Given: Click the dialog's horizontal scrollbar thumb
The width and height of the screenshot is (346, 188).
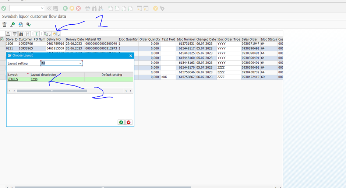Looking at the screenshot, I should 52,91.
